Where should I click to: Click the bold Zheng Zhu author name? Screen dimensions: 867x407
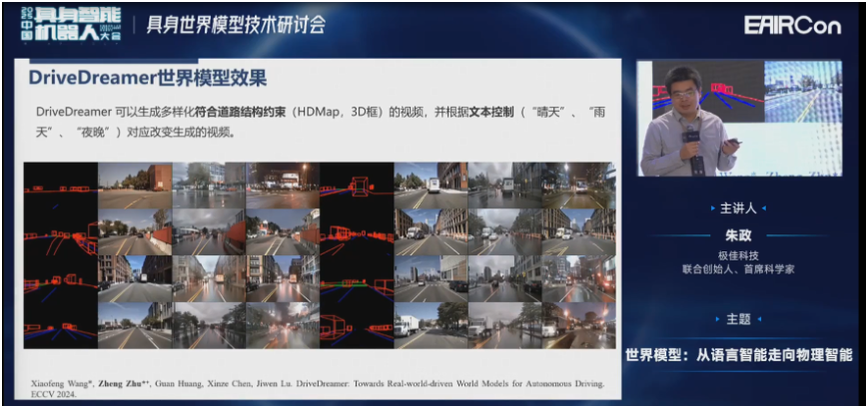click(120, 381)
